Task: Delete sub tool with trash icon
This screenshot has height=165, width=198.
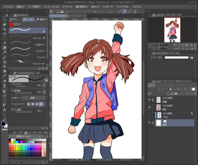Action: click(x=47, y=69)
